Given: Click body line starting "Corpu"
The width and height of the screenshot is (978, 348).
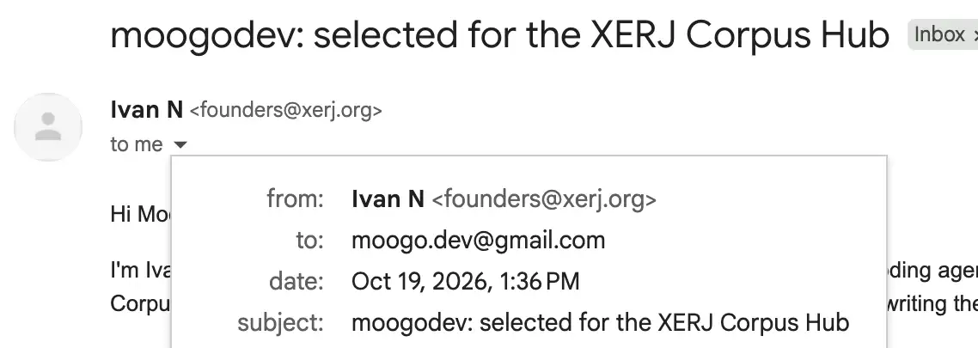Looking at the screenshot, I should tap(140, 303).
